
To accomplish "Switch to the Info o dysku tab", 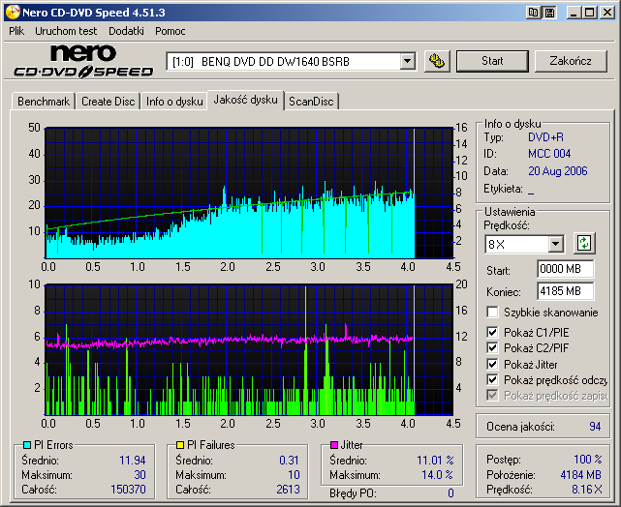I will point(174,102).
